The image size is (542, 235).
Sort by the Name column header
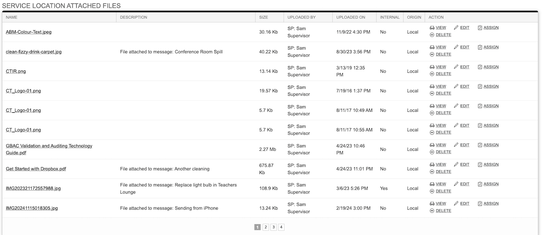coord(11,17)
